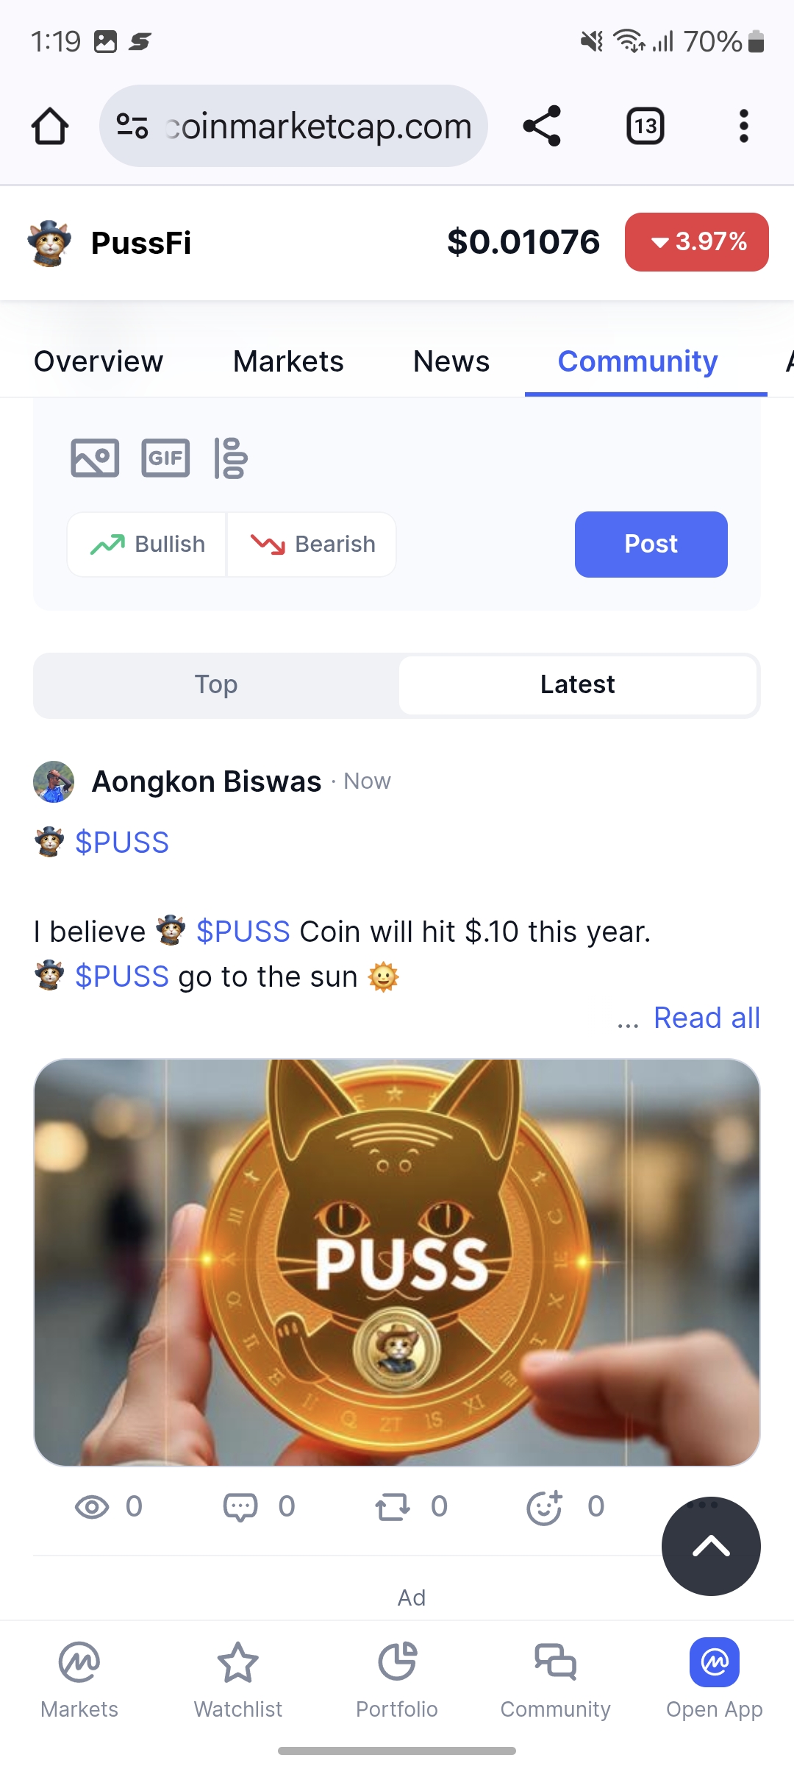Repost Aongkon Biswas's post

point(393,1507)
